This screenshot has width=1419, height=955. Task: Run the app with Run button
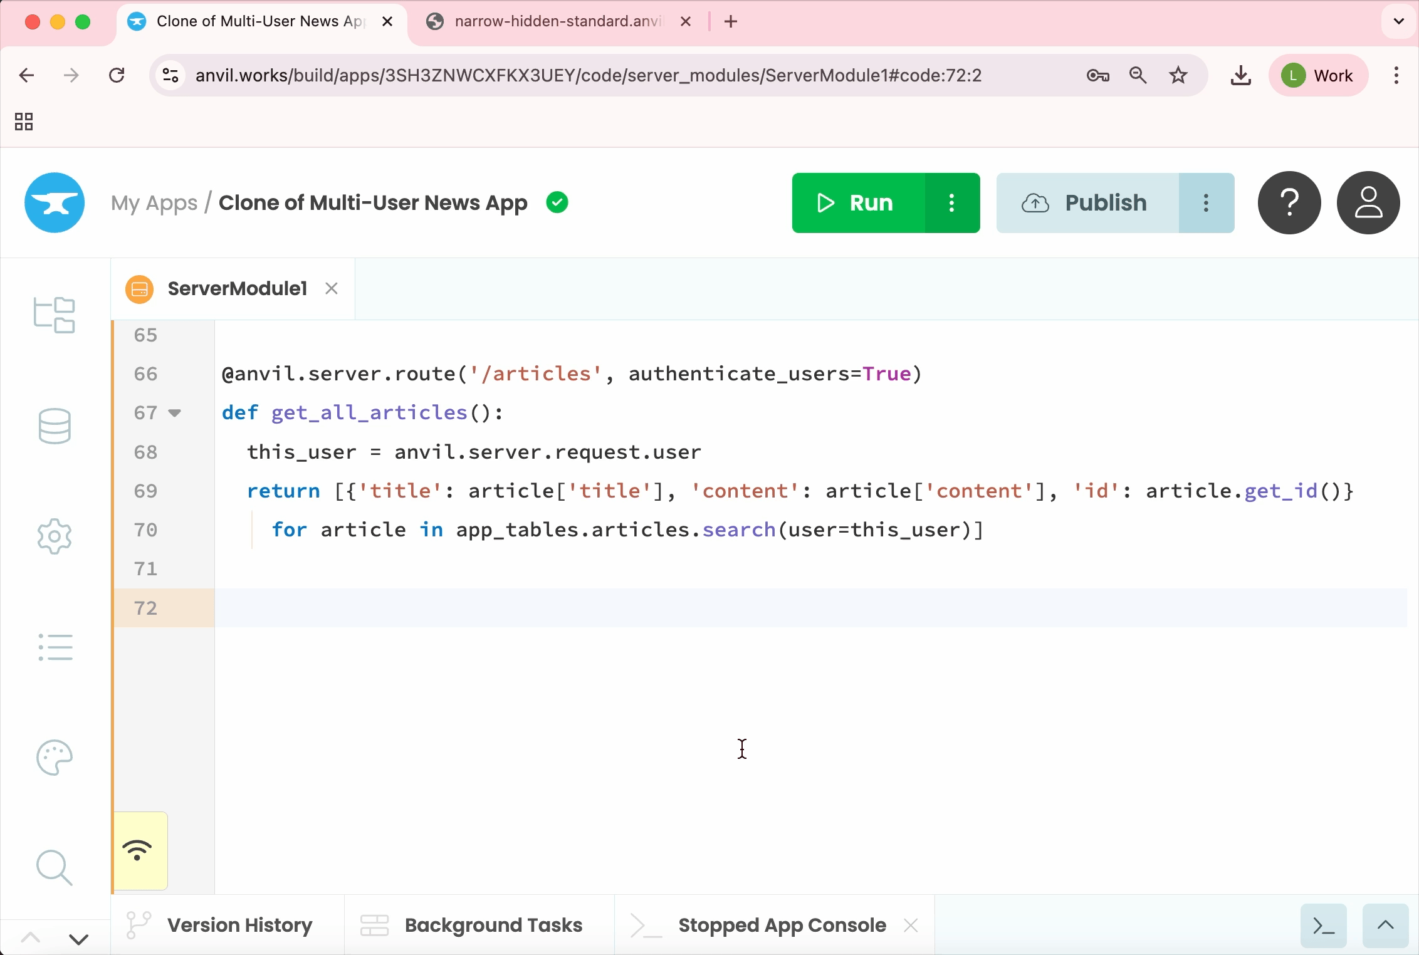coord(858,203)
